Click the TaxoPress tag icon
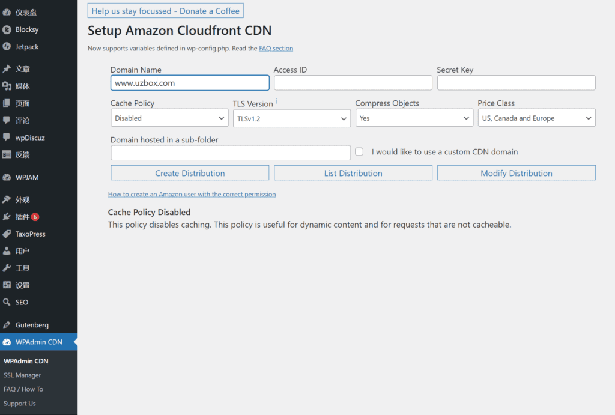The height and width of the screenshot is (415, 615). pos(7,234)
